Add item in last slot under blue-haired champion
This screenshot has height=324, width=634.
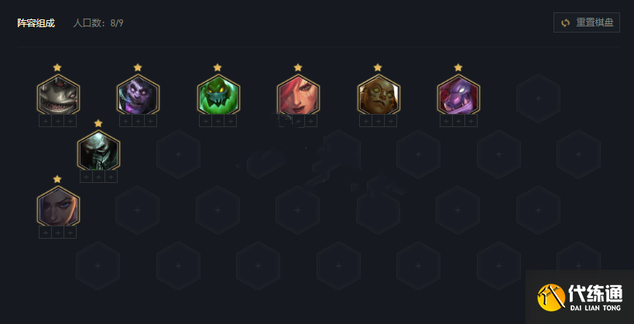(x=70, y=233)
